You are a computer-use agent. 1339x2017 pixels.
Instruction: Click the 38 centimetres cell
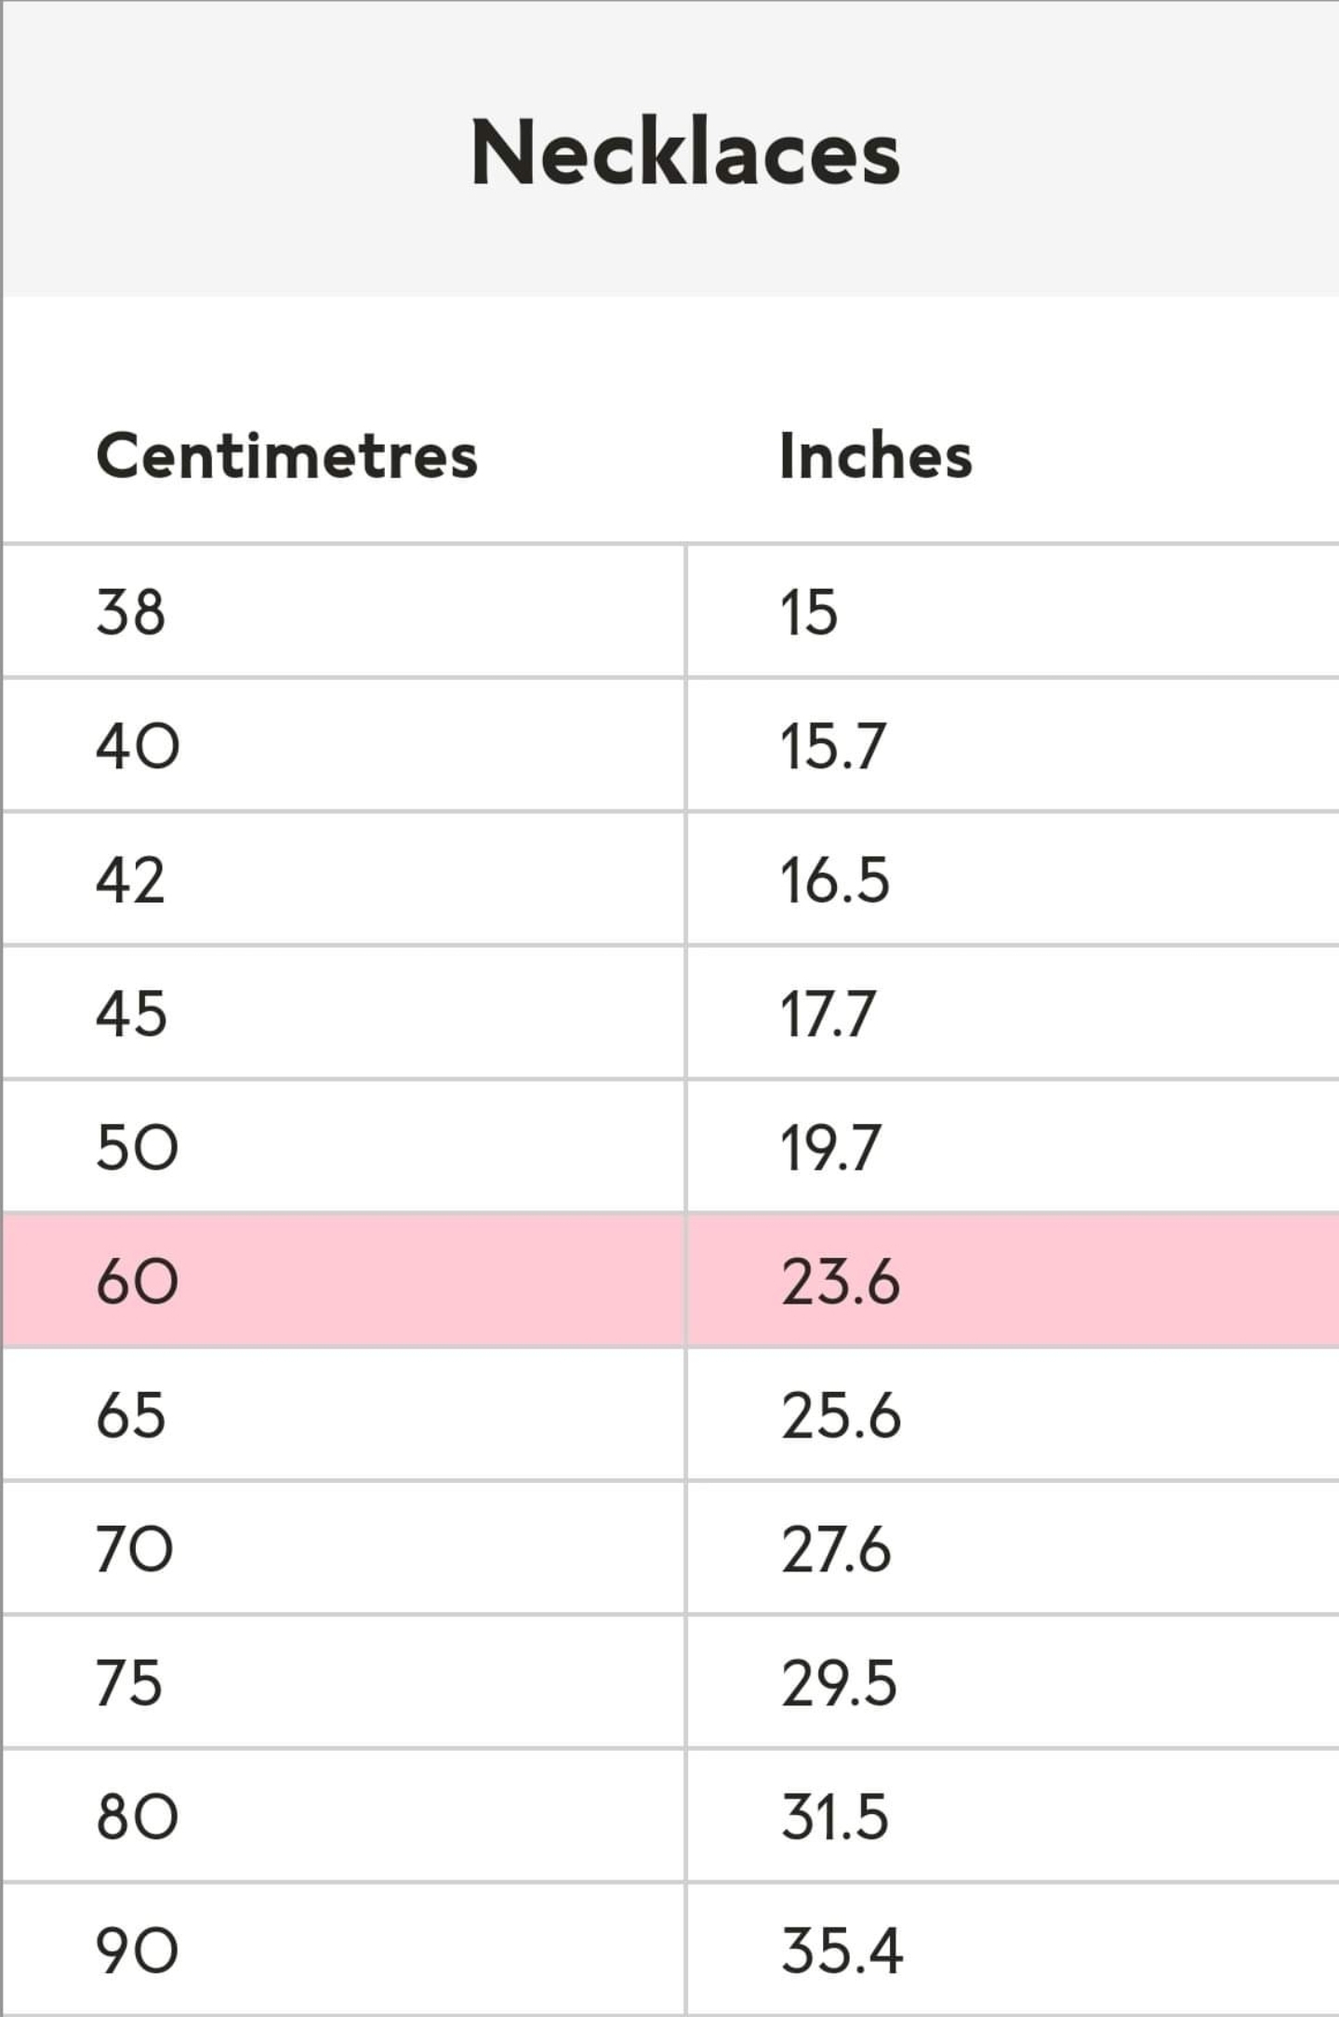click(131, 613)
